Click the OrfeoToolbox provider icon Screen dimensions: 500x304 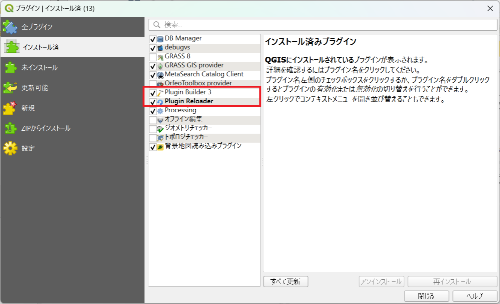click(160, 84)
